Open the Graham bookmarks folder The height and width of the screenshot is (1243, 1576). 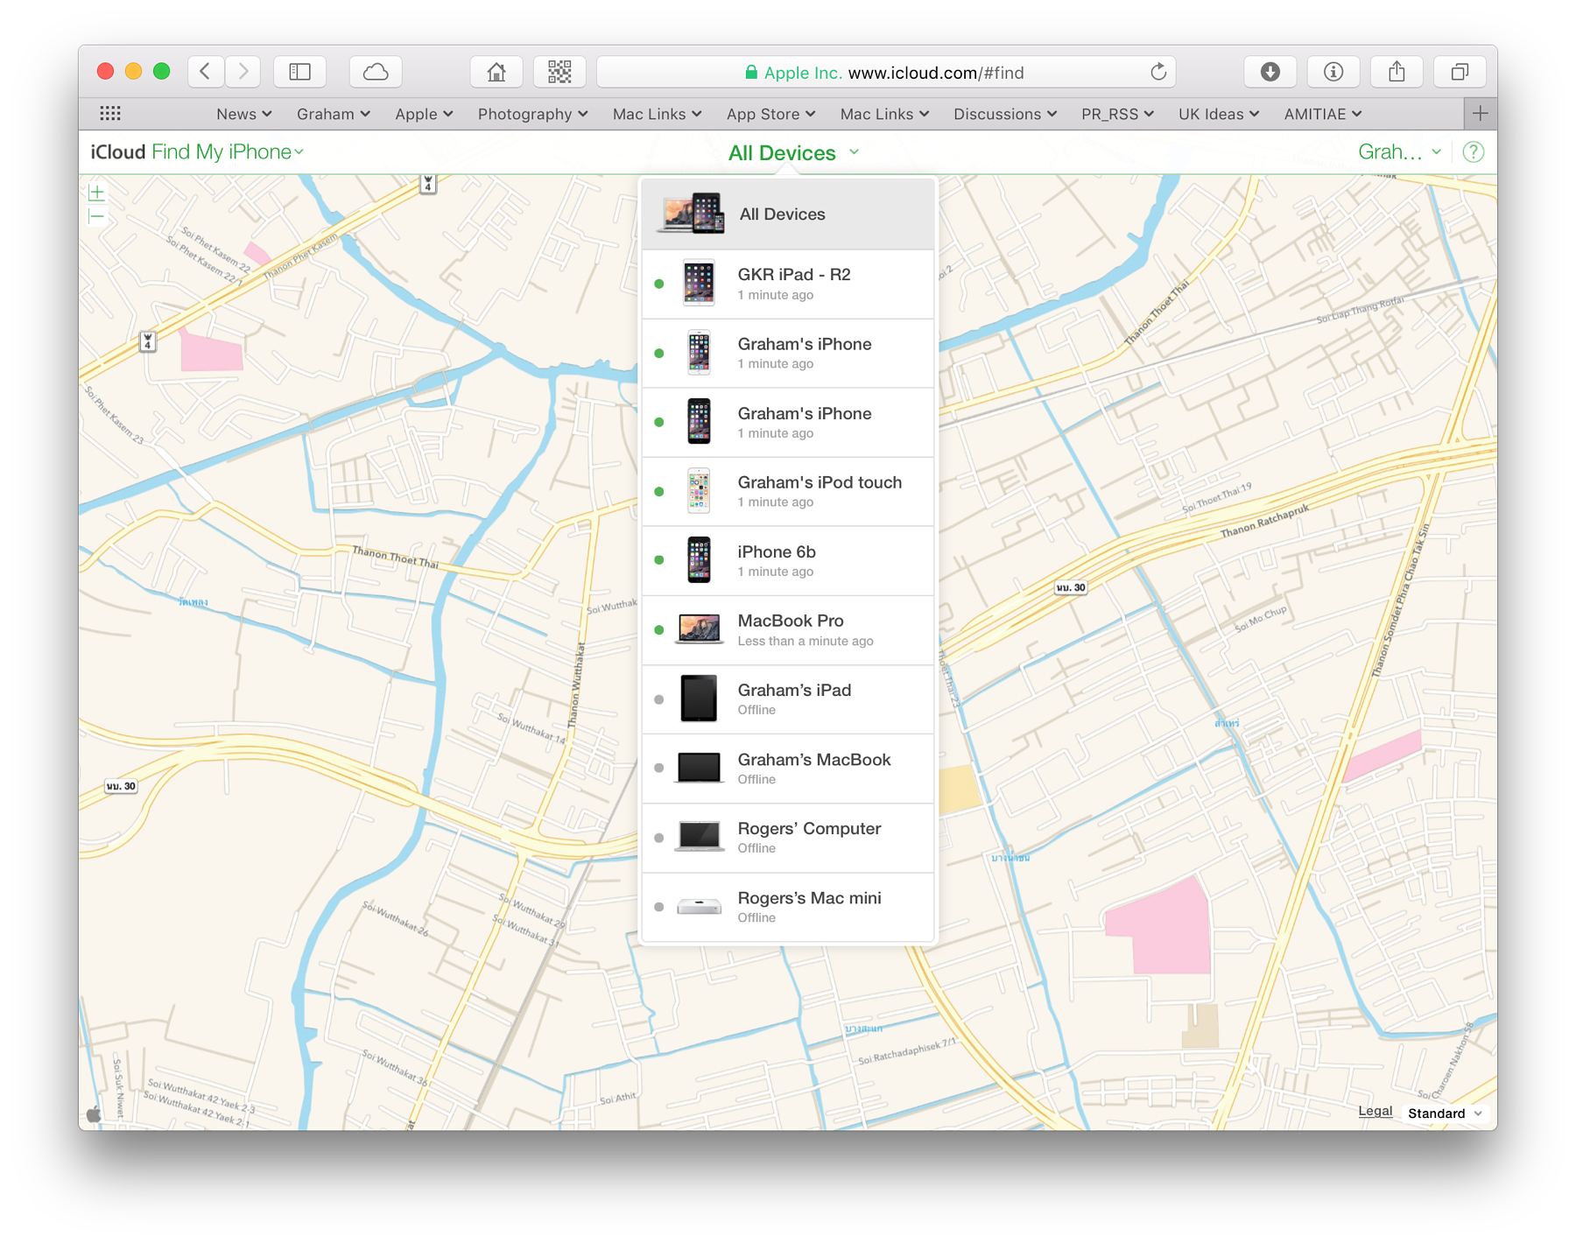pyautogui.click(x=334, y=114)
